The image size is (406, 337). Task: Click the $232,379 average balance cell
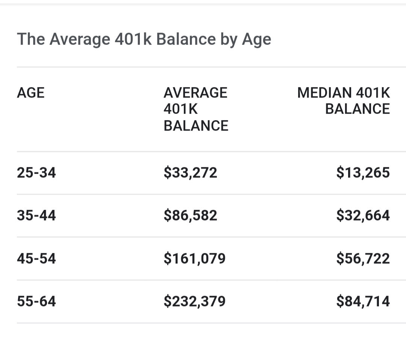[194, 301]
